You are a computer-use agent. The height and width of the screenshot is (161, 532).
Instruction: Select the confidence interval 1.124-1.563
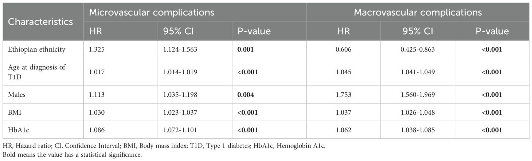[180, 49]
